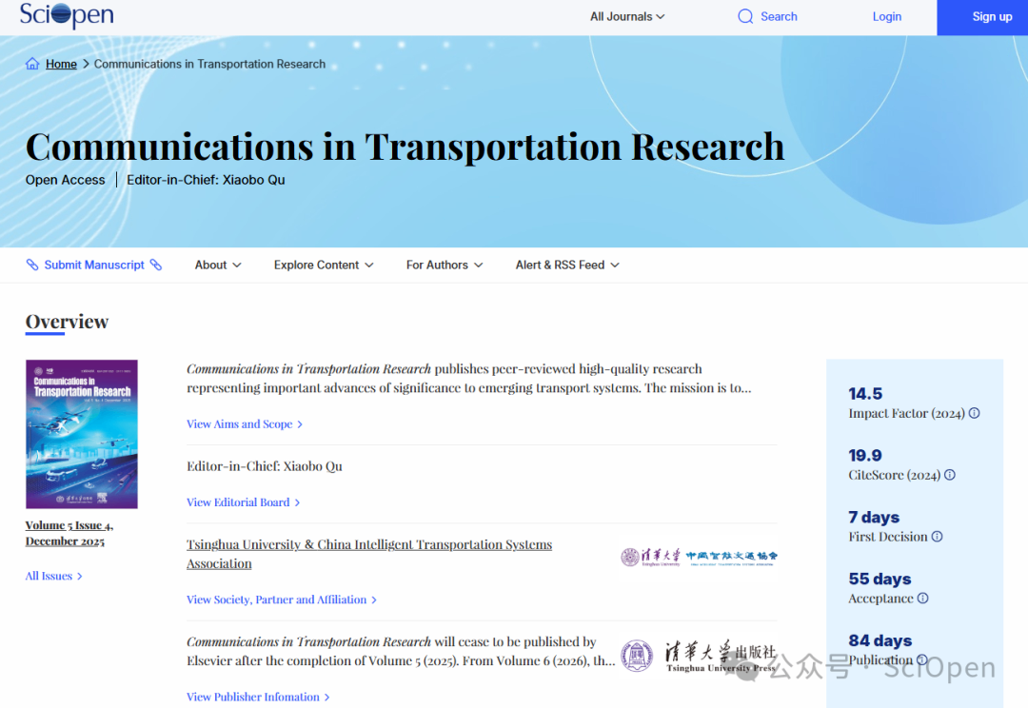
Task: Click the journal cover thumbnail
Action: point(82,434)
